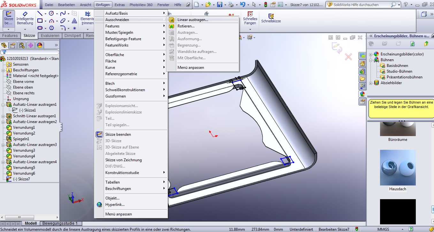The height and width of the screenshot is (232, 434).
Task: Expand the Aufsatz-Linear austragen2 feature
Action: point(3,122)
